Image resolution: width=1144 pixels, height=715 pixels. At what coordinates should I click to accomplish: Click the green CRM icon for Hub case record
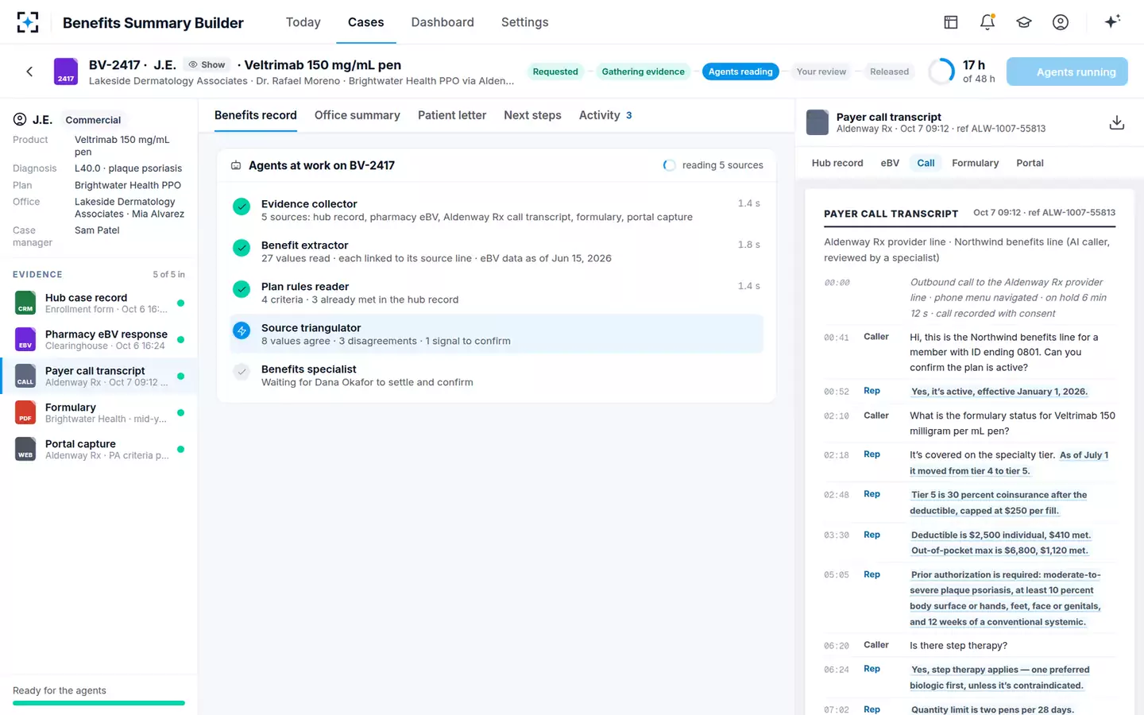pos(25,303)
